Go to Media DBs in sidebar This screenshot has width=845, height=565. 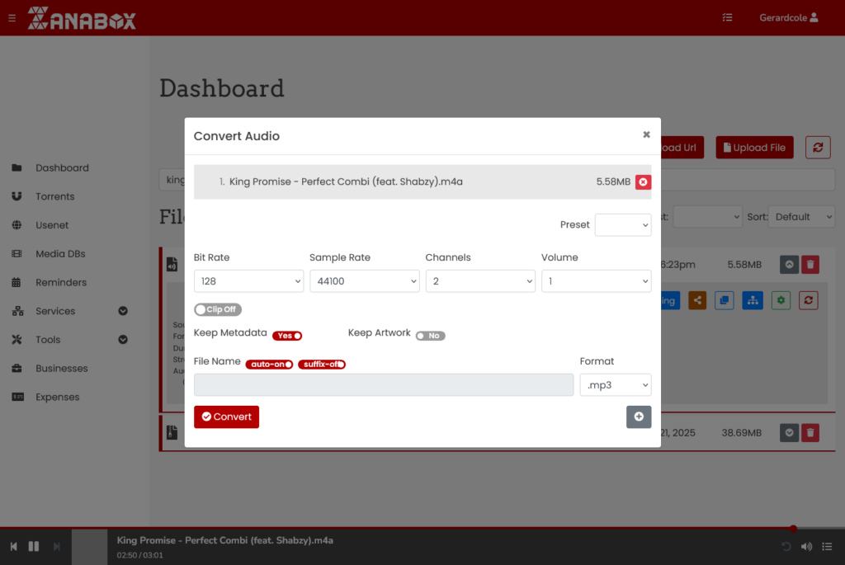[x=60, y=254]
